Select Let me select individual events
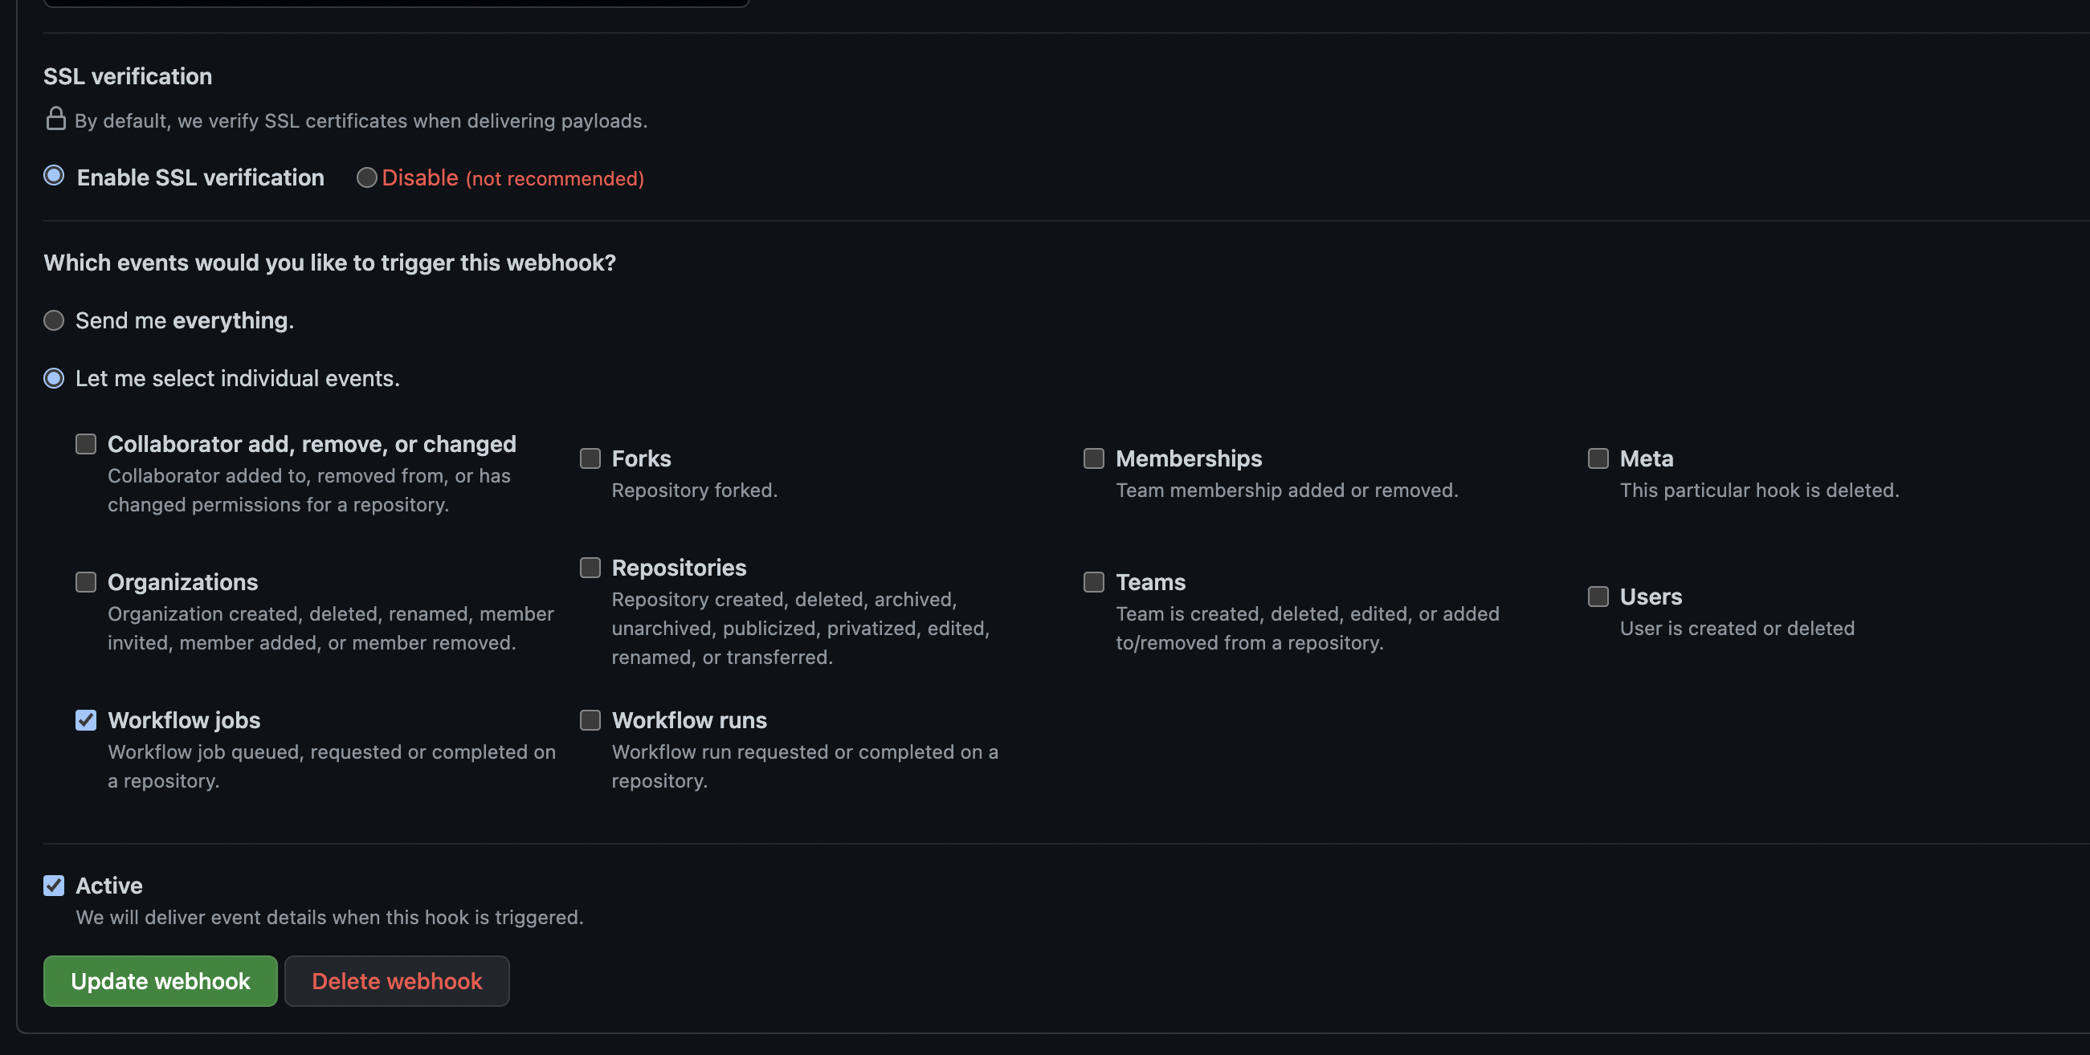This screenshot has width=2090, height=1055. click(x=54, y=378)
